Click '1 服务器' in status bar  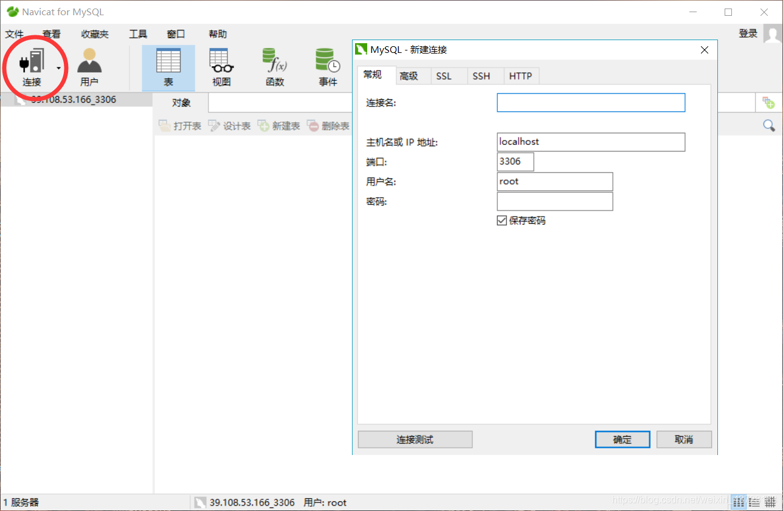21,502
